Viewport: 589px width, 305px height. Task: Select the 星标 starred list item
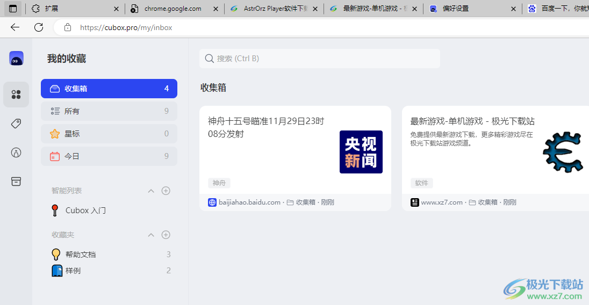pyautogui.click(x=109, y=134)
